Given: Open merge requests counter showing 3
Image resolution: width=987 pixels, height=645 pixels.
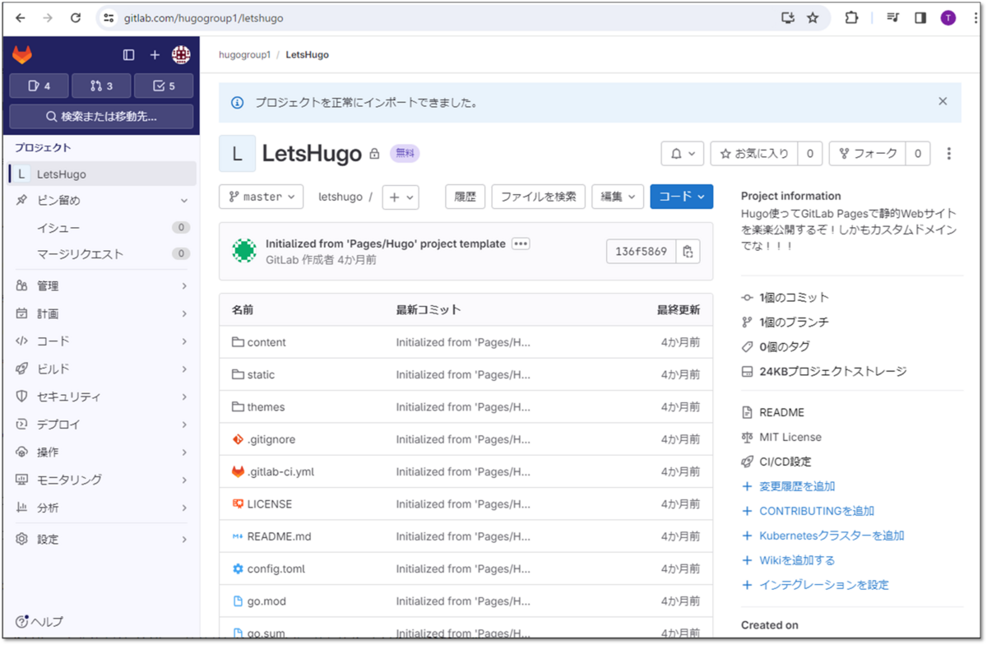Looking at the screenshot, I should (101, 86).
